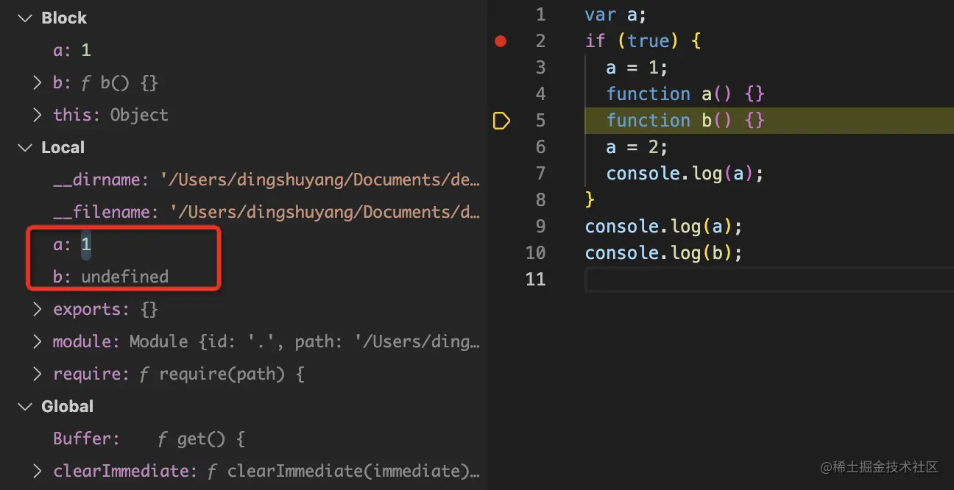Click 'console.log(a);' on line 7
Viewport: 954px width, 490px height.
(685, 174)
